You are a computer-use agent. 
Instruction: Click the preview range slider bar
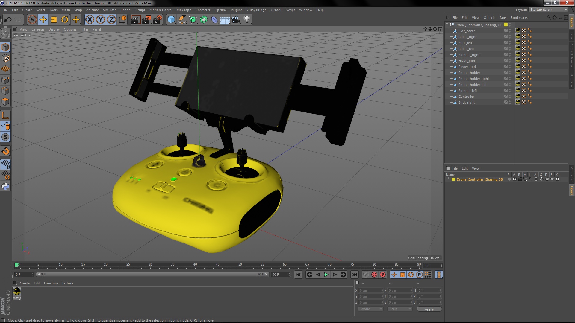(x=152, y=275)
